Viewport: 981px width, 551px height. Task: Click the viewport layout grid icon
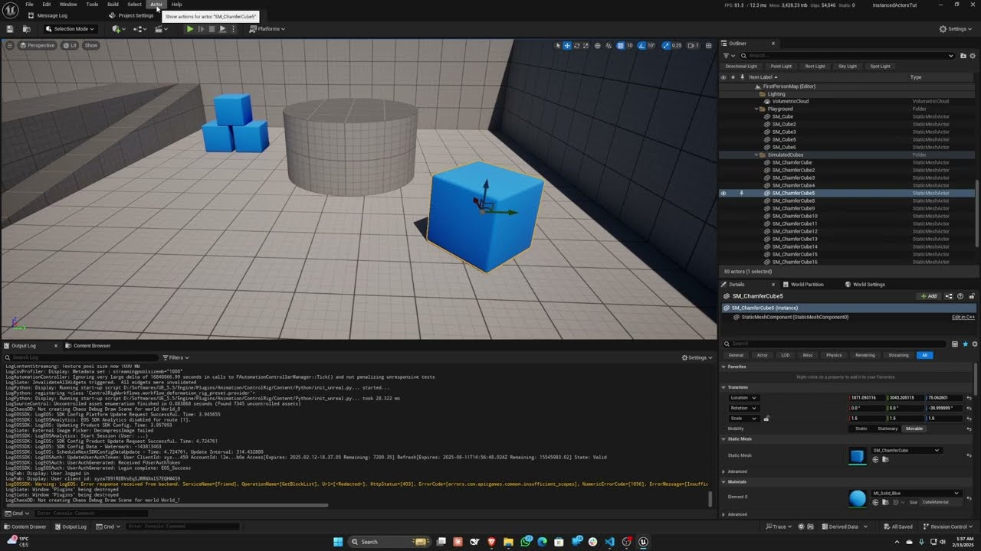click(708, 45)
